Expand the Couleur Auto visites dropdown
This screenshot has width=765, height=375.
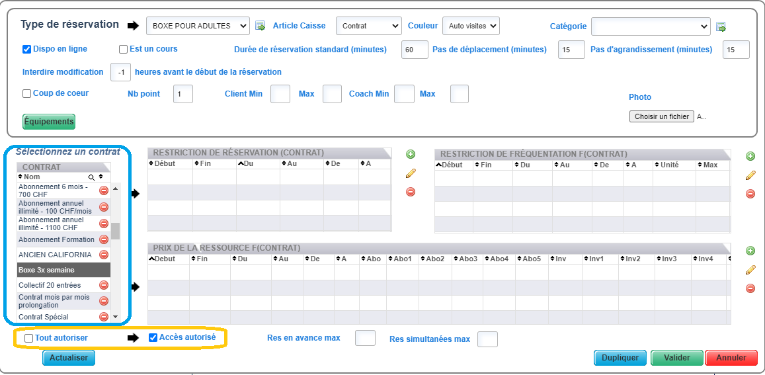click(470, 26)
